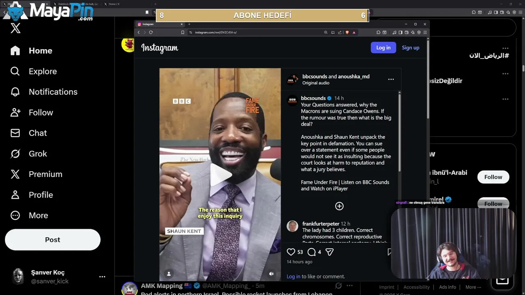Open the Brave wallet icon in Instagram window
Image resolution: width=525 pixels, height=295 pixels.
pyautogui.click(x=406, y=32)
